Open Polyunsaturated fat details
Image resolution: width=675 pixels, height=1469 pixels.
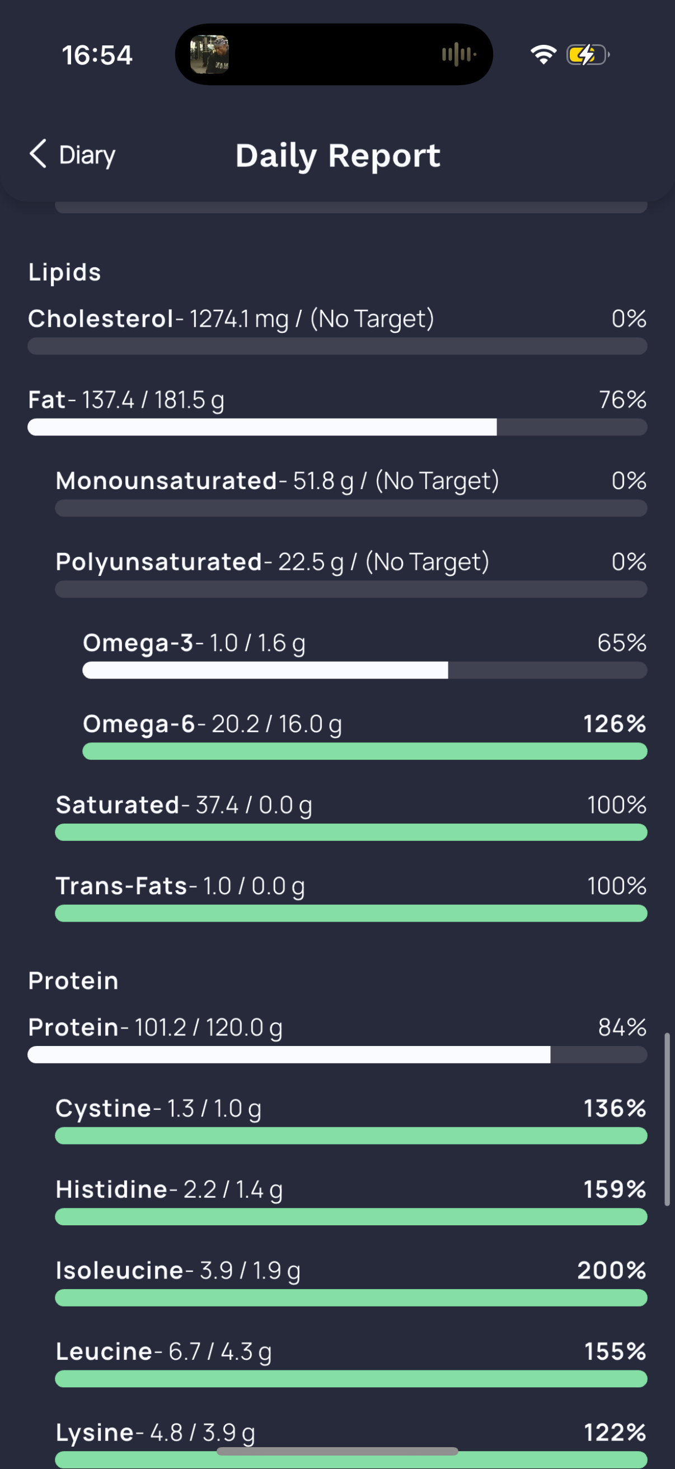pos(351,574)
